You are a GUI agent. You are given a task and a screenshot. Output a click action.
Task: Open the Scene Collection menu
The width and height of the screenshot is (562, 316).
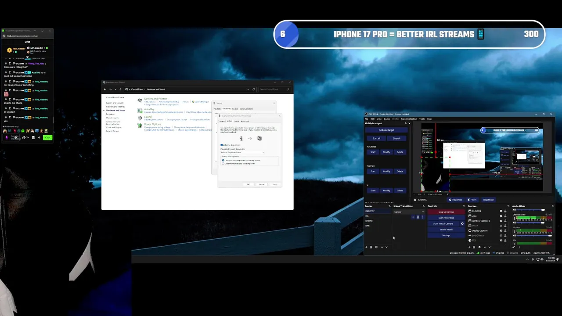409,119
